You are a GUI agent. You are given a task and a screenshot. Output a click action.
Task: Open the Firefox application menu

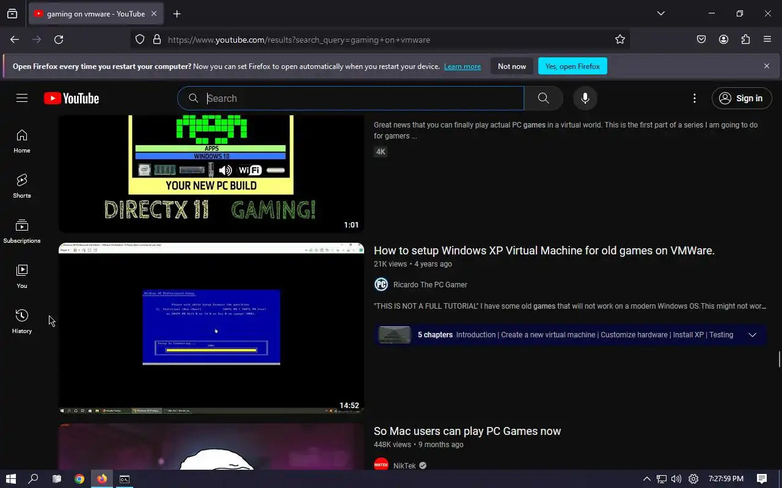767,40
